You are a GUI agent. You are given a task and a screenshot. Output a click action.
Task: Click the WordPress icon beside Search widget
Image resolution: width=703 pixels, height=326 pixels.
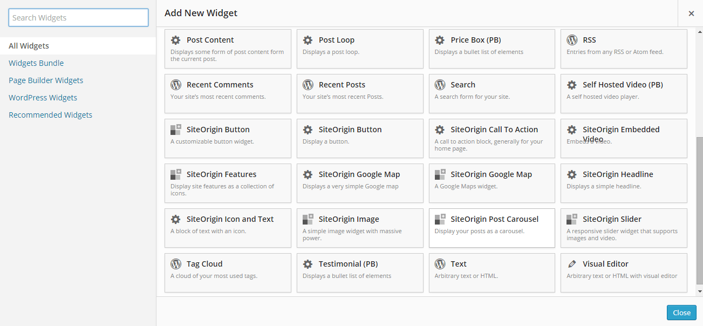click(x=440, y=85)
